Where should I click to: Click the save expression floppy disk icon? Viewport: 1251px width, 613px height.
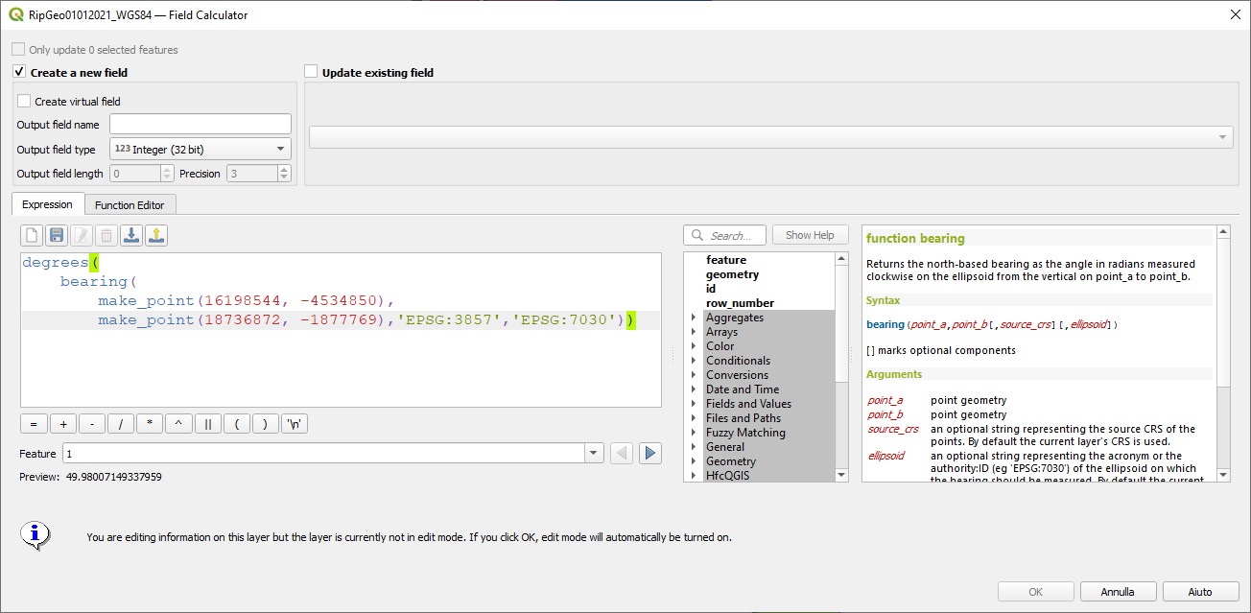point(57,235)
